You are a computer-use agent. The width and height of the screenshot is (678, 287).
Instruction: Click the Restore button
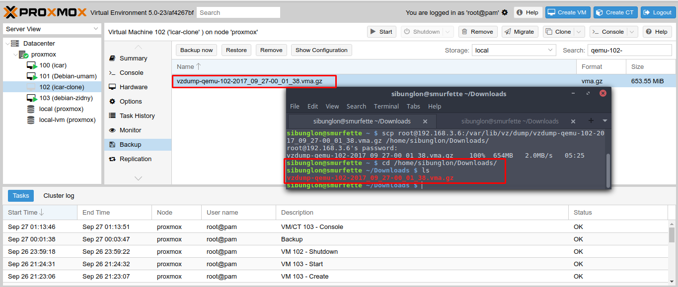236,50
